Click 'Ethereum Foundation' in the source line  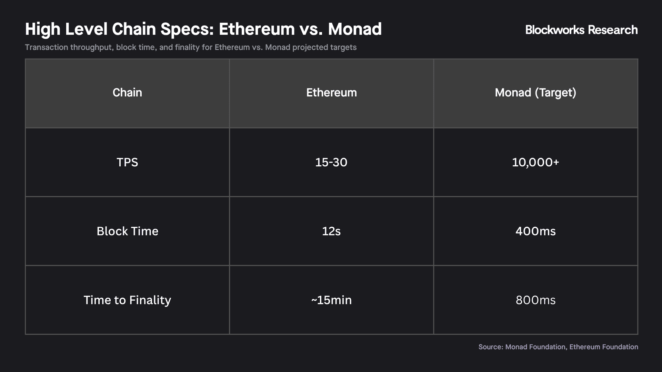604,347
